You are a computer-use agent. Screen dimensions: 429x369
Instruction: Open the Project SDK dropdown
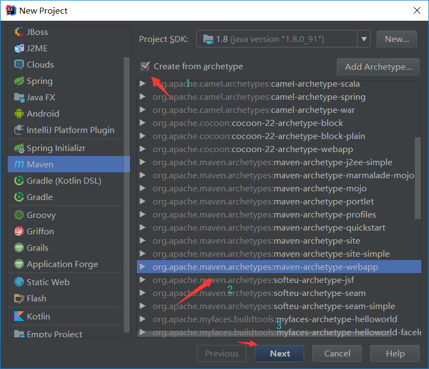364,39
